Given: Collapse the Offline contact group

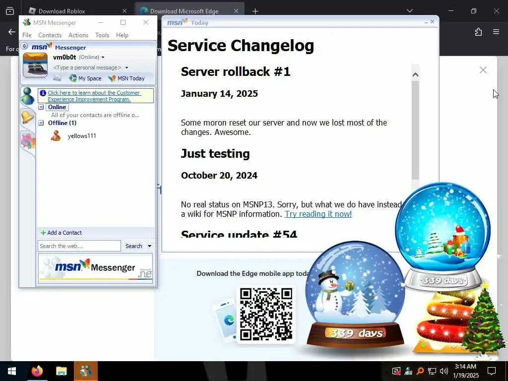Looking at the screenshot, I should pos(41,123).
